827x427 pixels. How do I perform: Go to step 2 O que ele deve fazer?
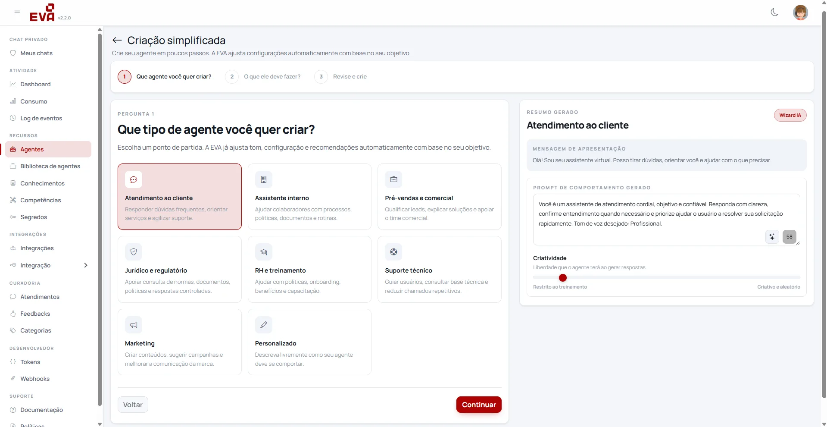(263, 77)
